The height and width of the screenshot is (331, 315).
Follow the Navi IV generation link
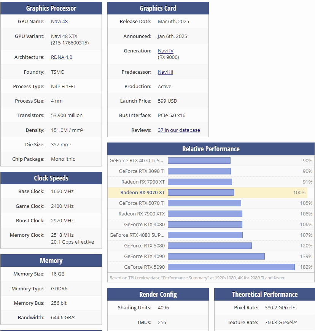[x=165, y=51]
